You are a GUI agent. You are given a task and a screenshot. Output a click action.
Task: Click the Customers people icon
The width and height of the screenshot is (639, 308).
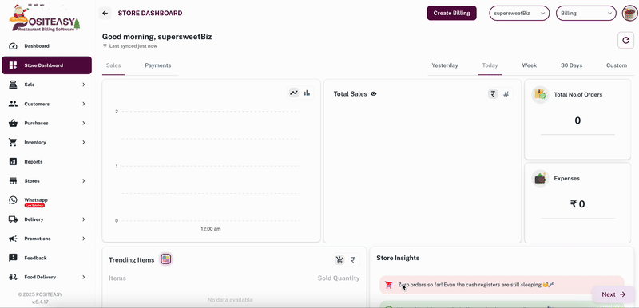13,104
